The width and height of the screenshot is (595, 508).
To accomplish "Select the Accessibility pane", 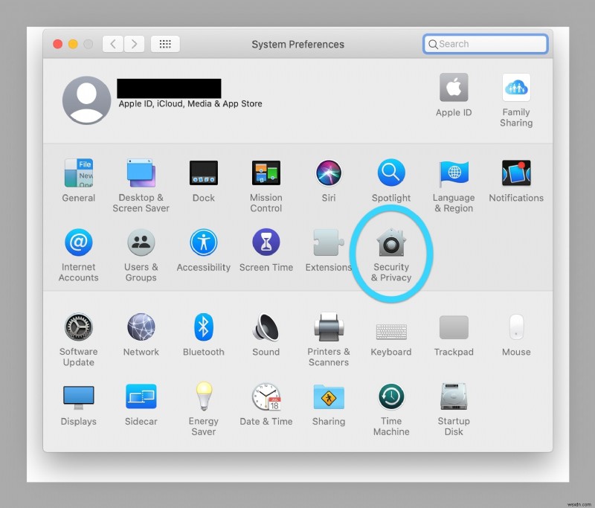I will click(x=203, y=243).
